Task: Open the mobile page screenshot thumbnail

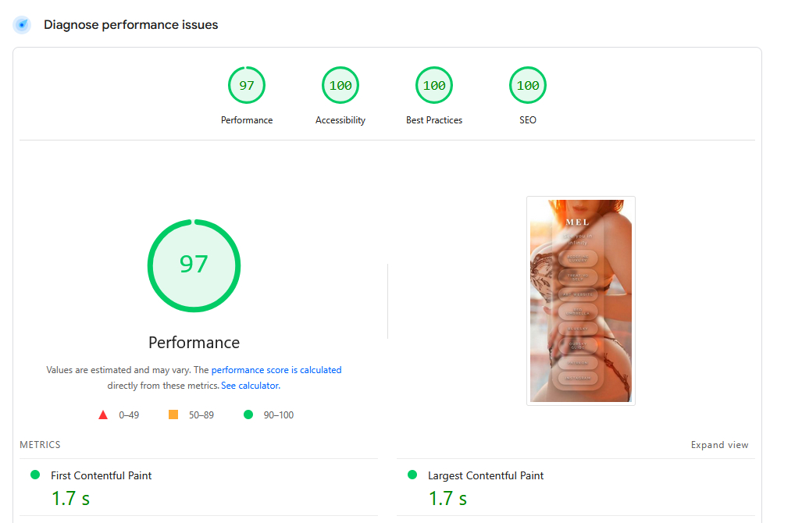Action: click(580, 301)
